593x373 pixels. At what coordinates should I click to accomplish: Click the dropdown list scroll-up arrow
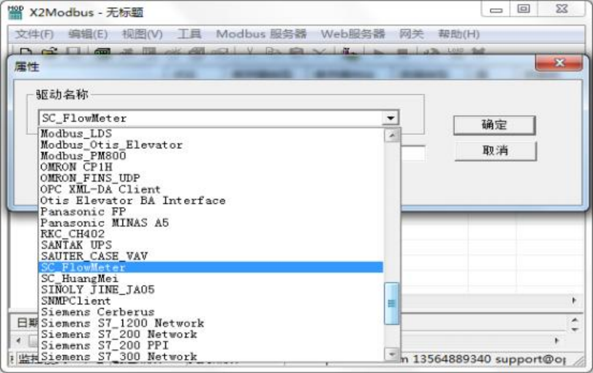pyautogui.click(x=392, y=135)
